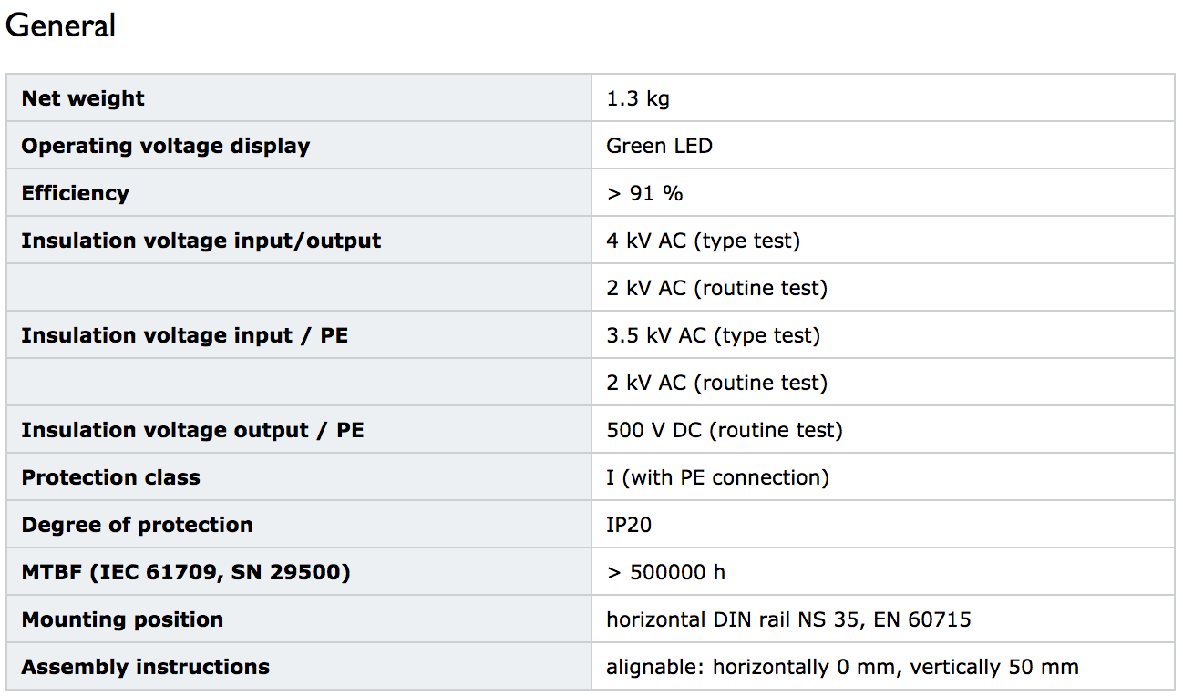Select Insulation voltage output / PE label
Screen dimensions: 1183x696
tap(192, 430)
